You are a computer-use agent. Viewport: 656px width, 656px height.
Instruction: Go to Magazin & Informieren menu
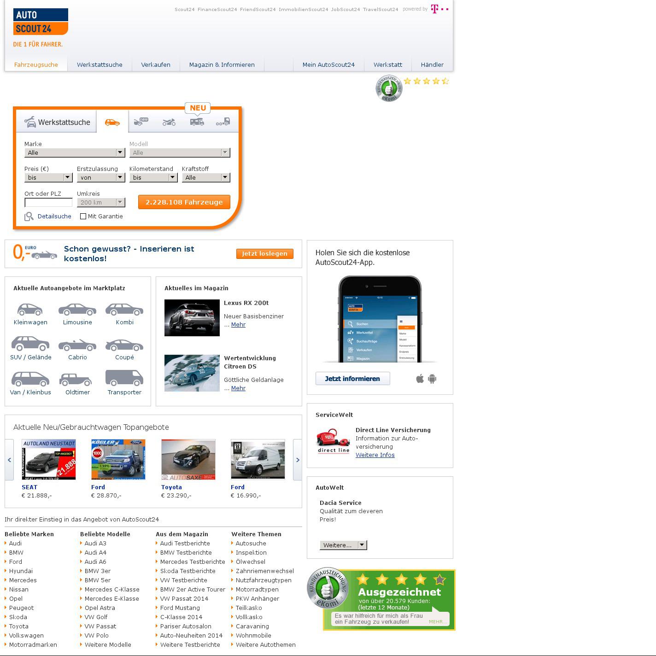click(222, 64)
